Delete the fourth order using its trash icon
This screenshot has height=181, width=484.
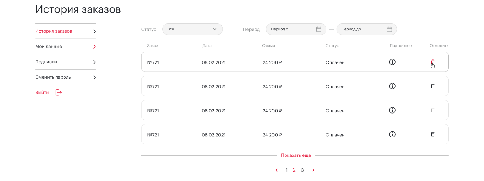pyautogui.click(x=433, y=134)
